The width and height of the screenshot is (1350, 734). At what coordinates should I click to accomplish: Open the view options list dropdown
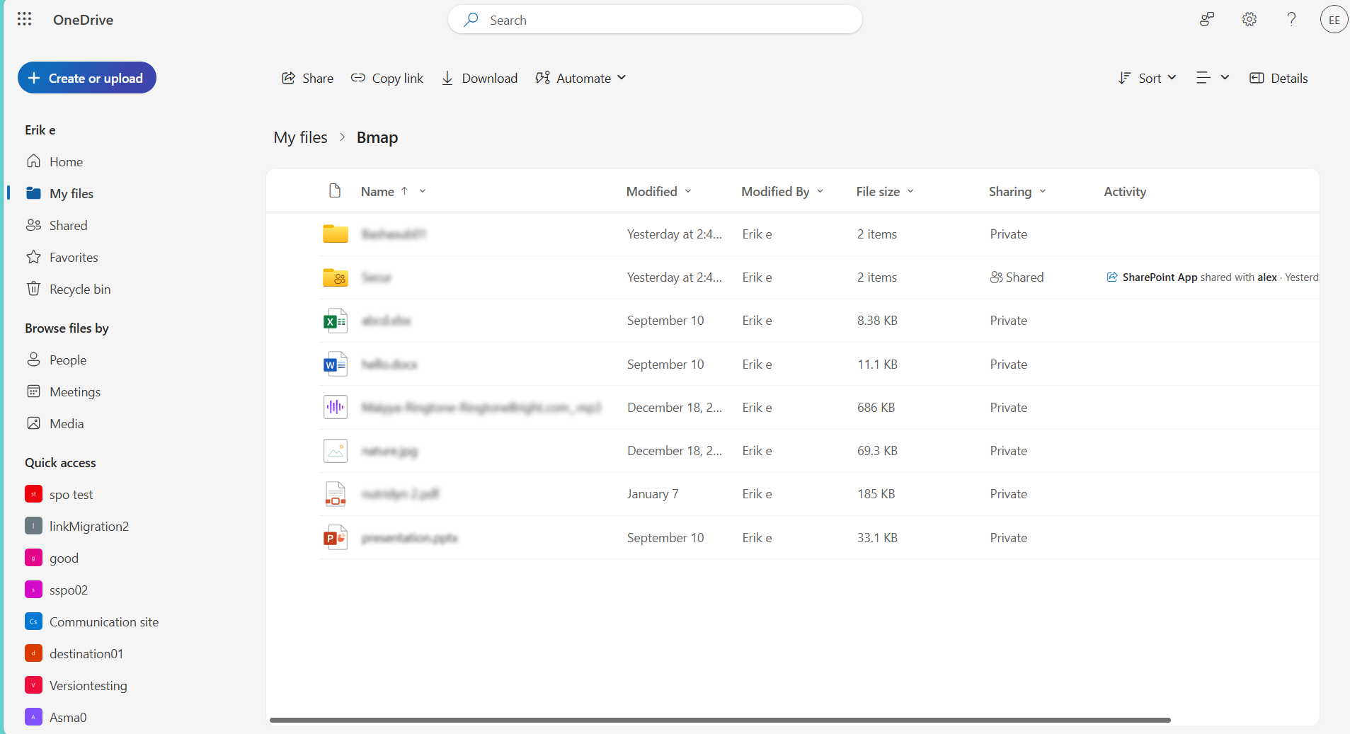[1212, 78]
